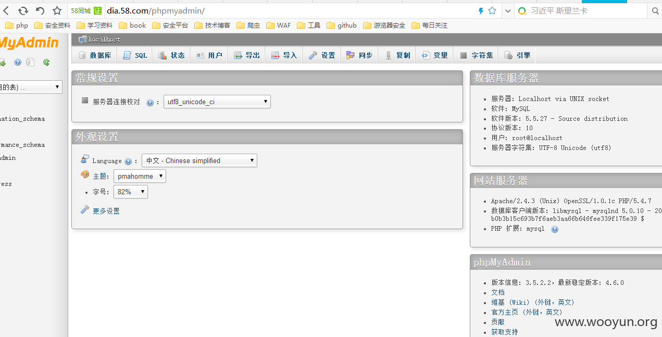The width and height of the screenshot is (662, 337).
Task: Open the 每日关注 bookmark folder
Action: [x=429, y=25]
